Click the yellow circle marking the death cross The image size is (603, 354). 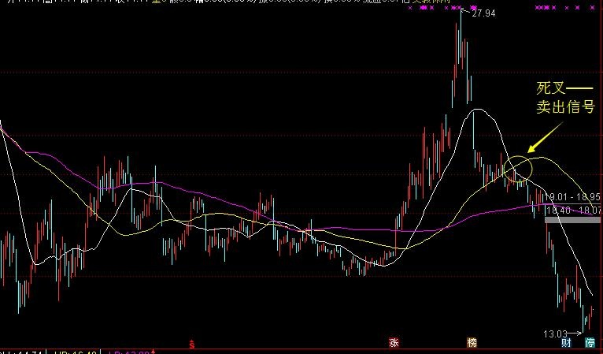tap(516, 169)
